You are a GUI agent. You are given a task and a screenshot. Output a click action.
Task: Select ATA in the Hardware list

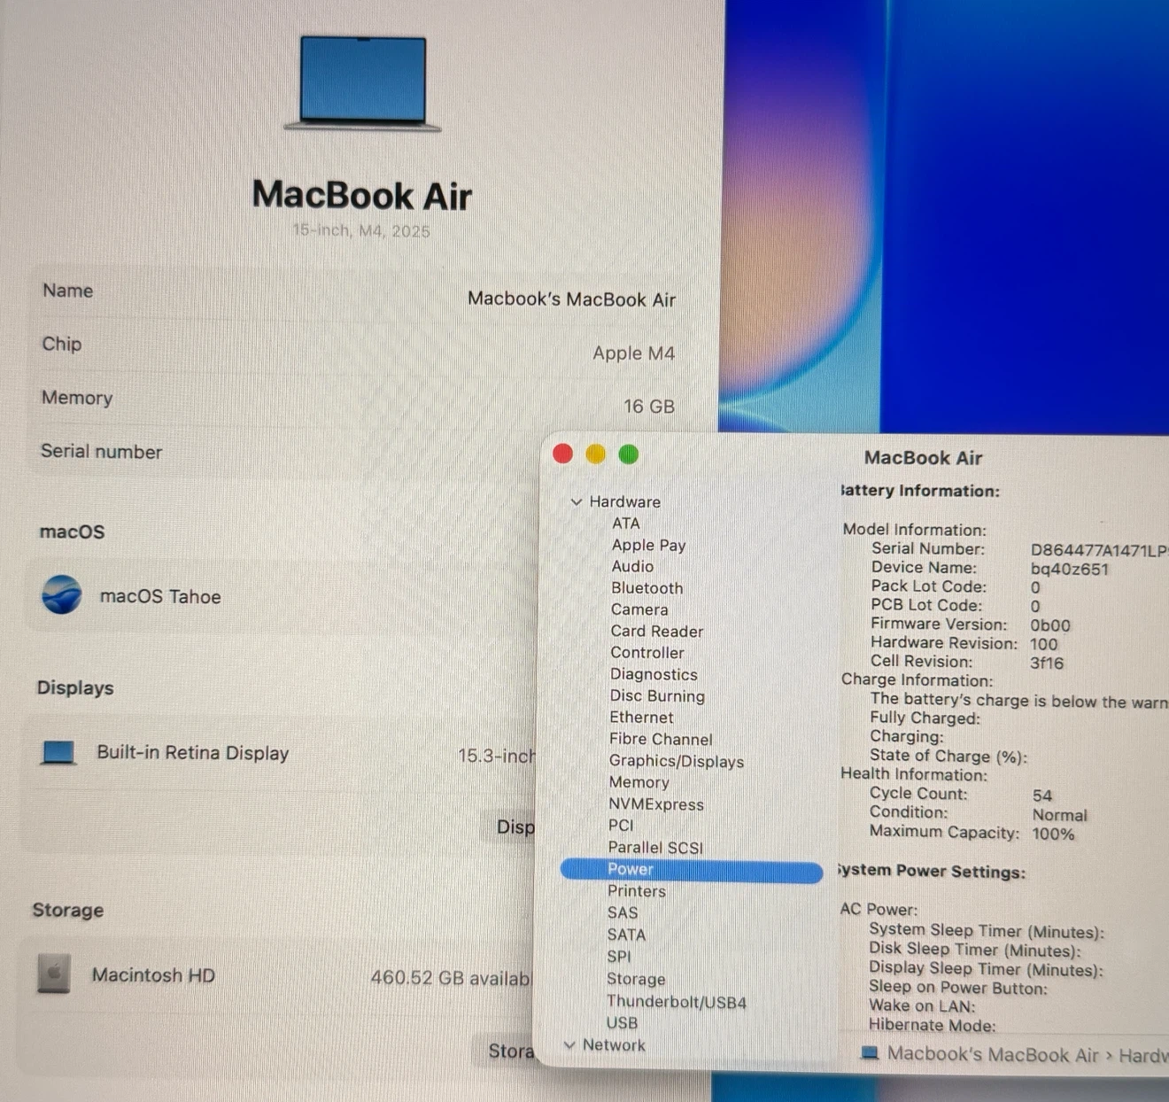click(625, 524)
